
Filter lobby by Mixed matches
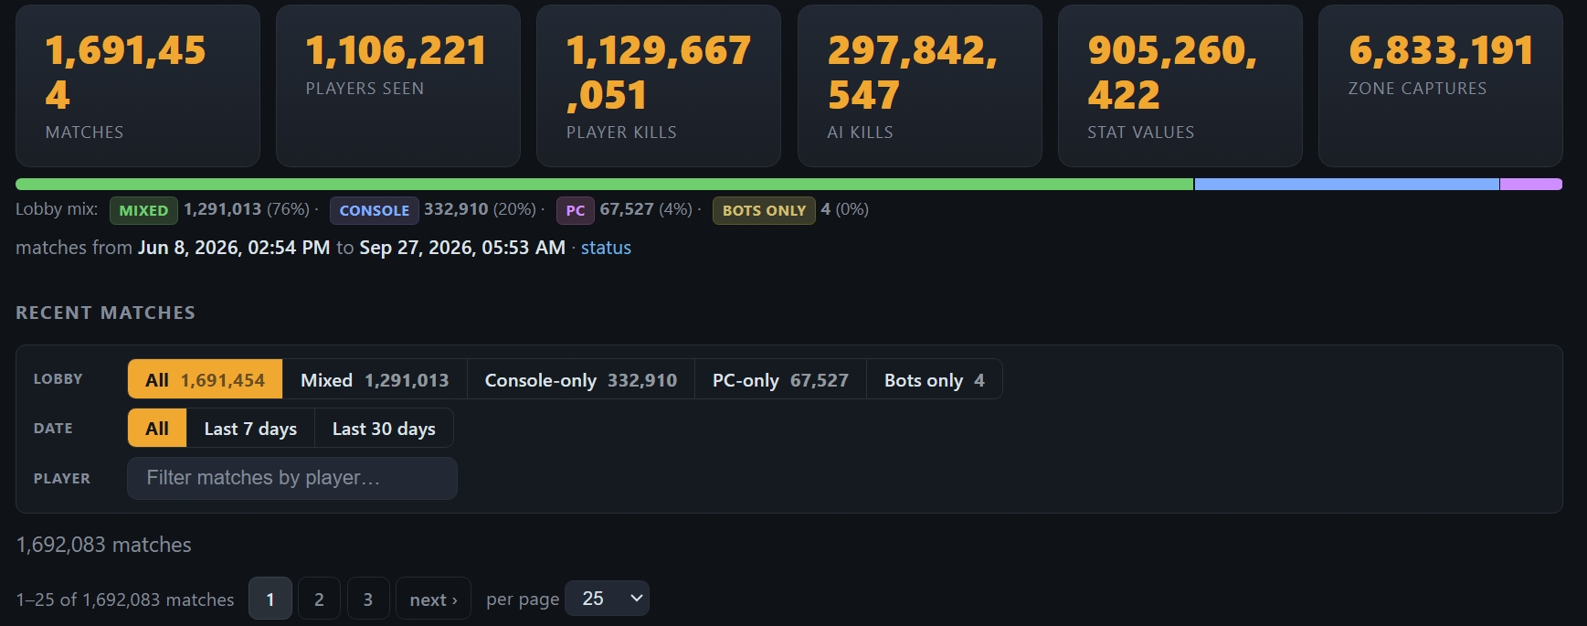[375, 379]
